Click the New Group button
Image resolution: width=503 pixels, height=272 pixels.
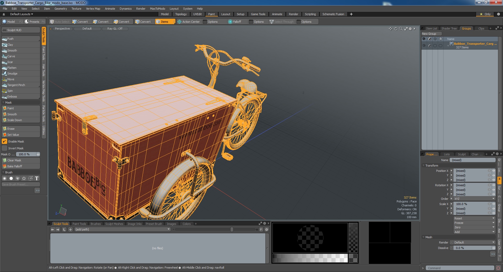[431, 34]
